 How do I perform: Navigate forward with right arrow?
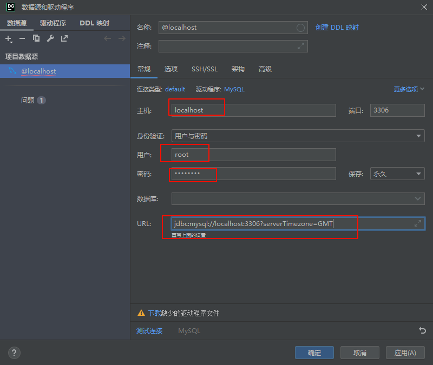pos(122,38)
